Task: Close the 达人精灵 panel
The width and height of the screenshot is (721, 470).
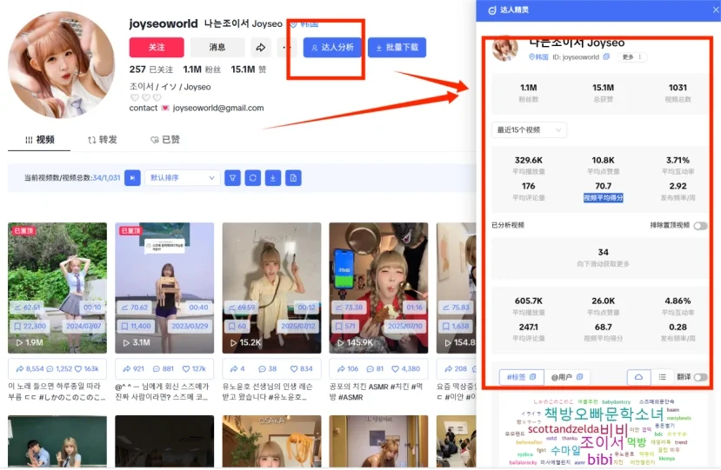Action: 716,10
